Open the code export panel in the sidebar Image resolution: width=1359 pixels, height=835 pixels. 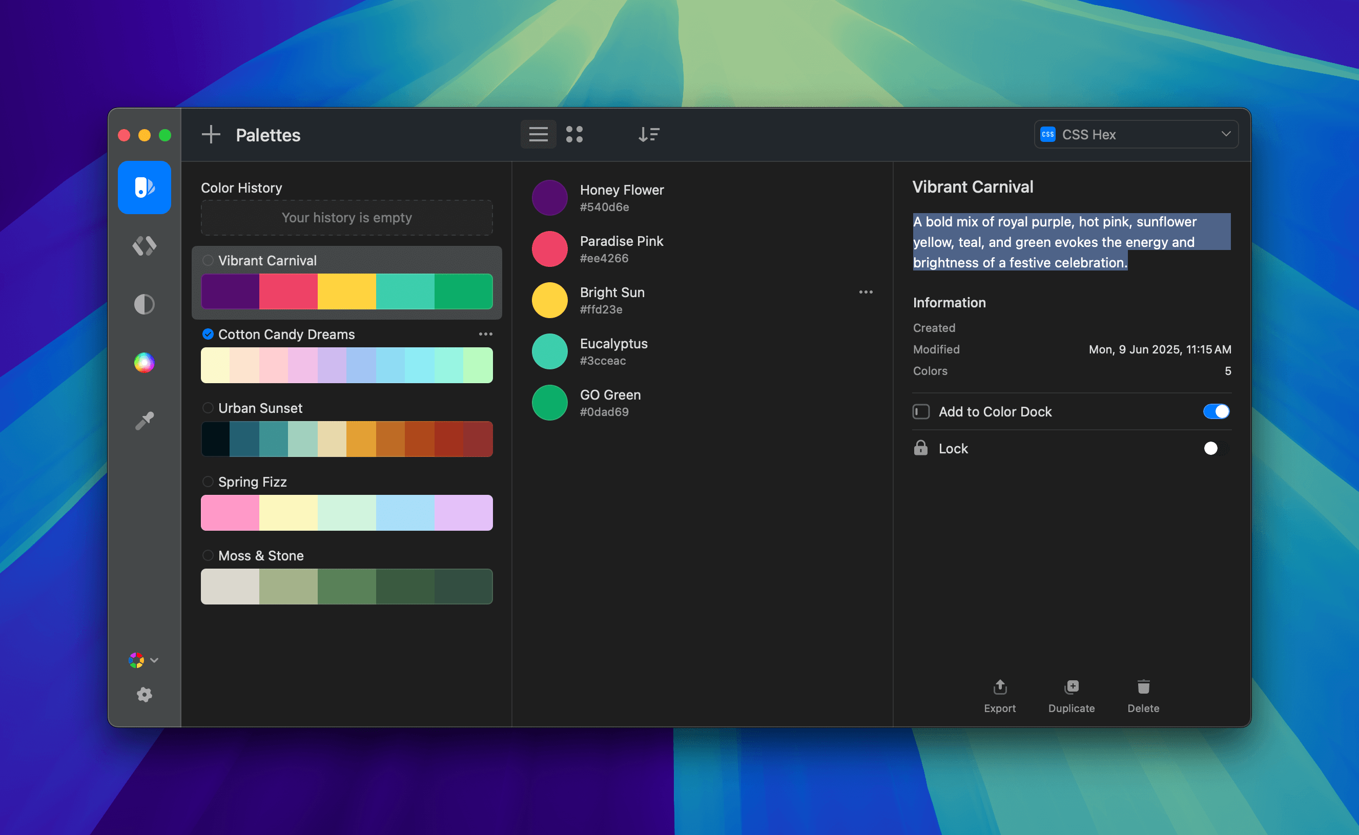pos(144,246)
